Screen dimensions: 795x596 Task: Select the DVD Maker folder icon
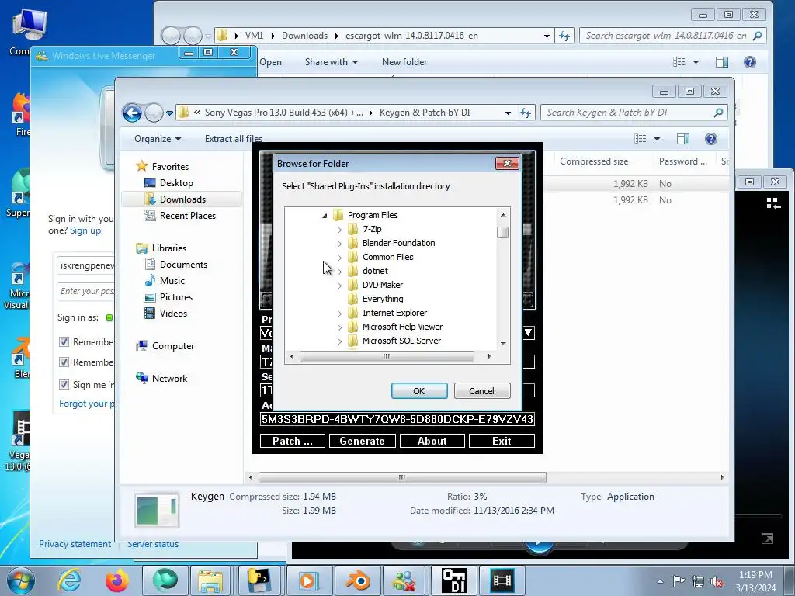[x=353, y=285]
